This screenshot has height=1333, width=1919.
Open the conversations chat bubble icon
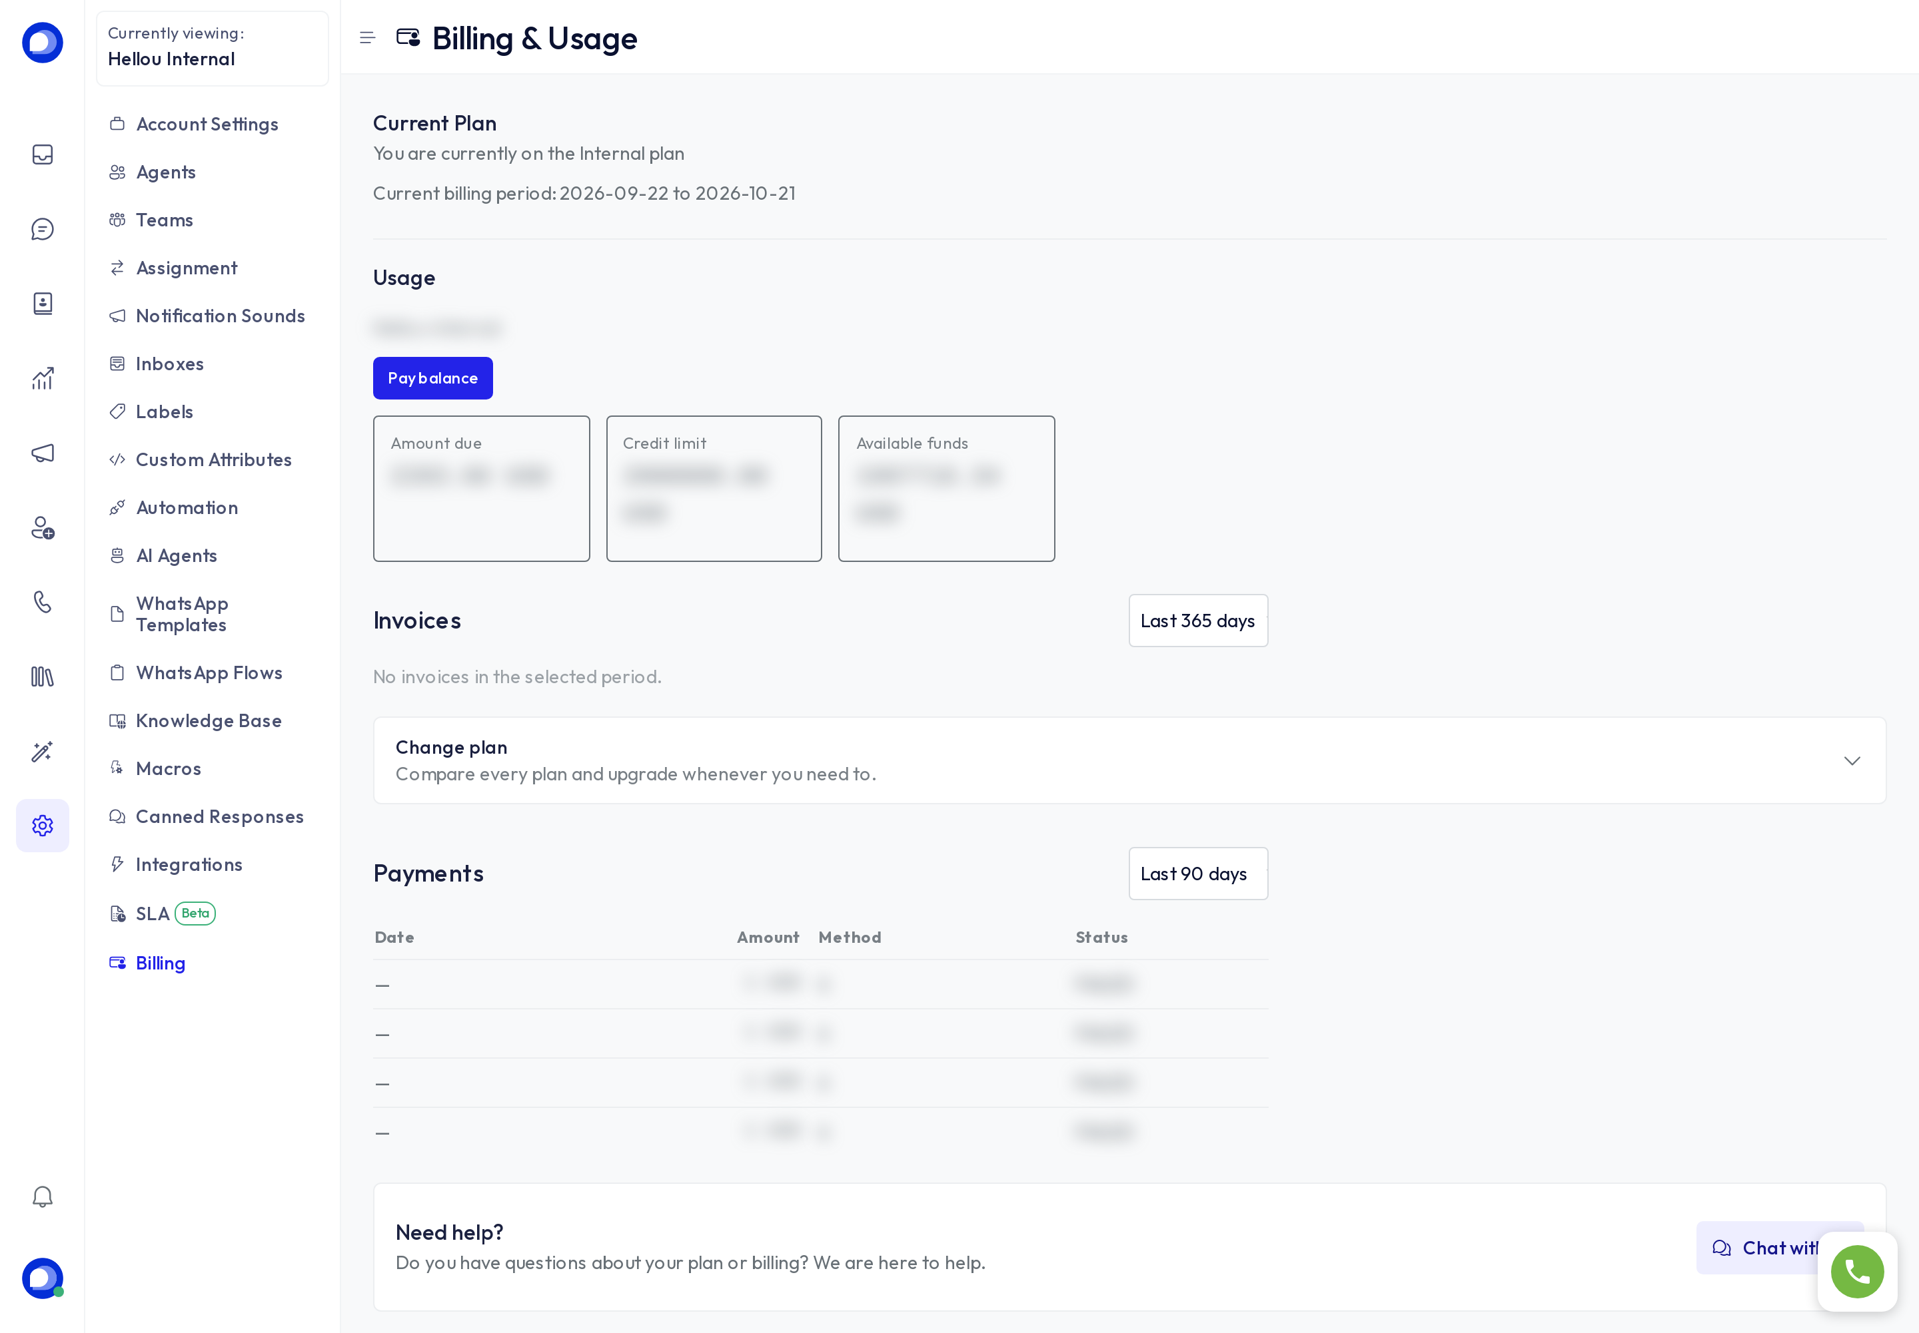[43, 229]
